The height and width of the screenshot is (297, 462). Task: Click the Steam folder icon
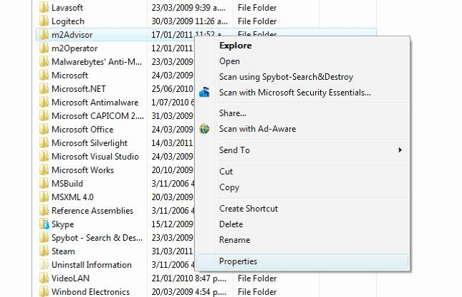click(x=44, y=251)
